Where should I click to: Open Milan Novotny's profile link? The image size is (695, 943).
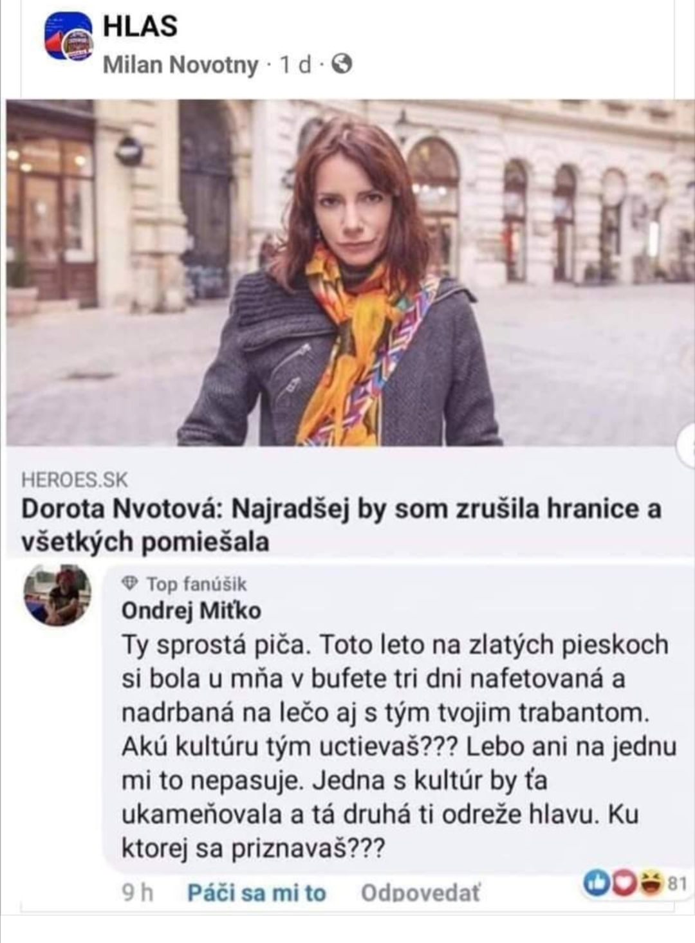click(180, 64)
